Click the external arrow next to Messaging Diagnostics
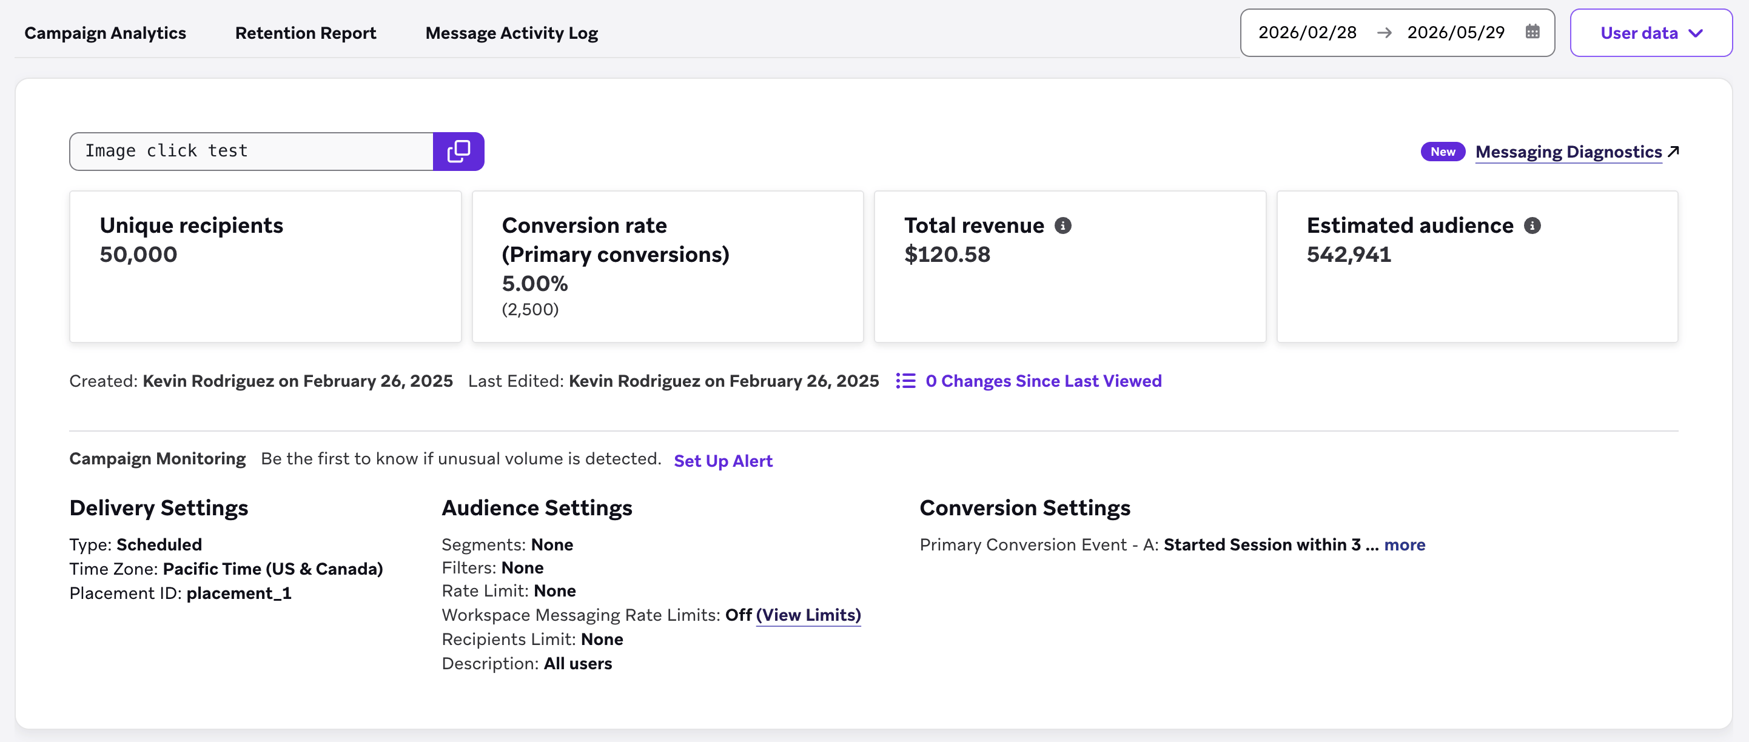The height and width of the screenshot is (742, 1749). pos(1673,152)
